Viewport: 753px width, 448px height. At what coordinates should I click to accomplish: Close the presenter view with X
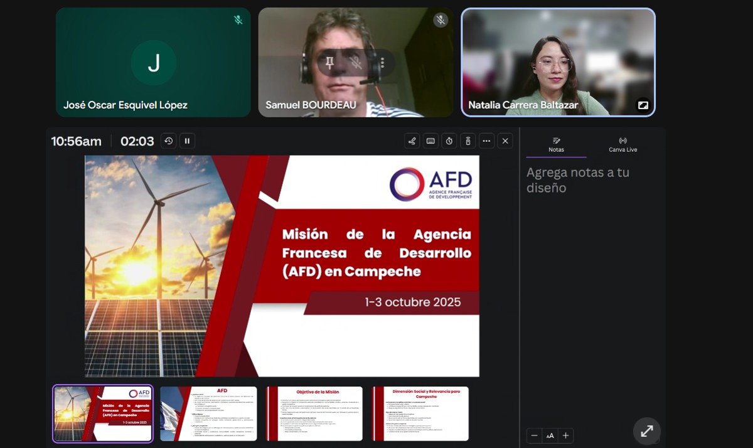pos(505,141)
